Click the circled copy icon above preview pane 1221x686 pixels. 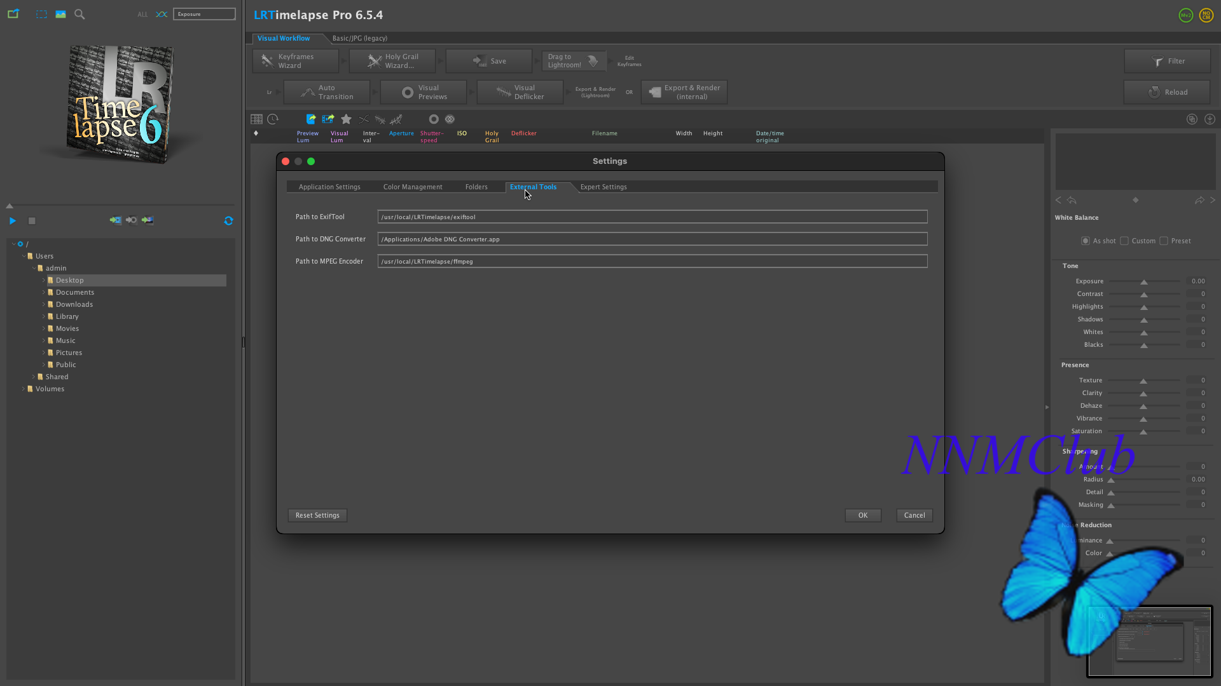point(1192,119)
